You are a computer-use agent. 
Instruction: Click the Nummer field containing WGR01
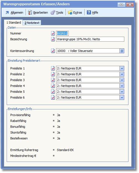point(62,33)
